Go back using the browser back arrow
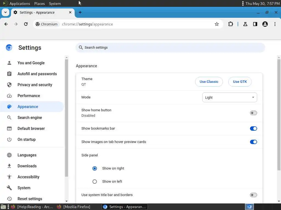Screen dimensions: 281x210 (x=6, y=24)
